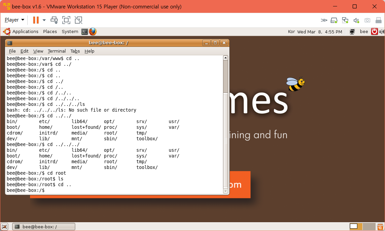
Task: Minimize the bee@bee-box terminal window
Action: coord(207,43)
